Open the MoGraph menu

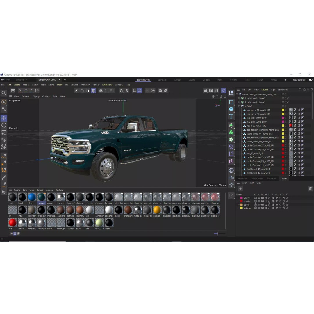(85, 85)
